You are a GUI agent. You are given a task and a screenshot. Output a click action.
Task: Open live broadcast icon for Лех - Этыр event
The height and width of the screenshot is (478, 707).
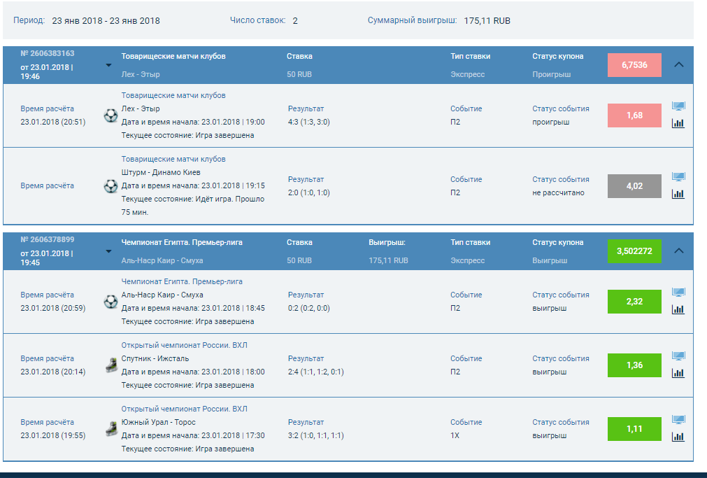click(678, 106)
